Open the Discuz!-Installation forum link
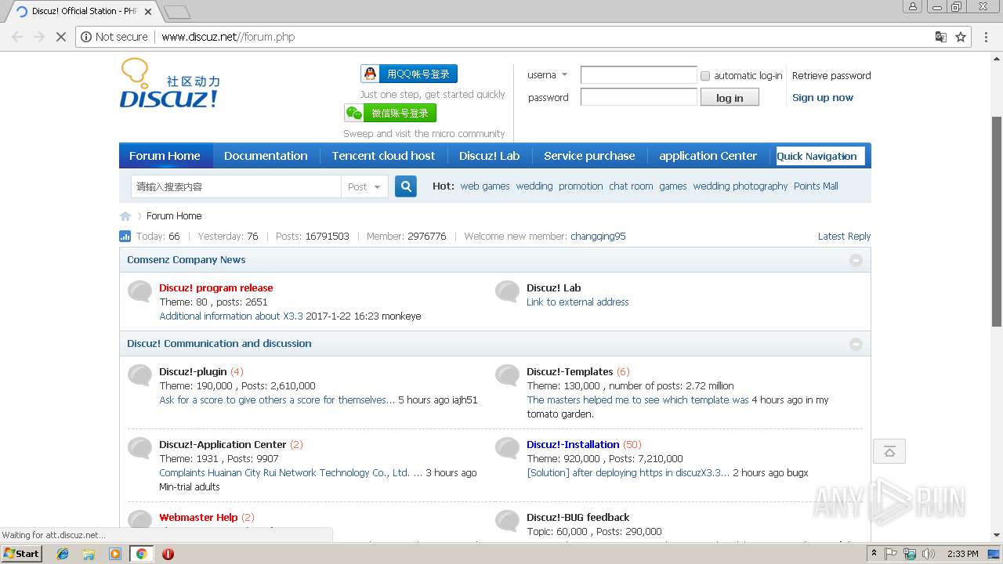This screenshot has width=1003, height=564. click(x=573, y=445)
